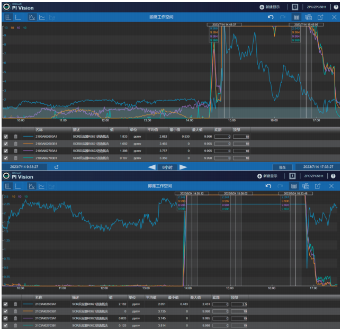Shift time range back with left arrow

coord(151,167)
